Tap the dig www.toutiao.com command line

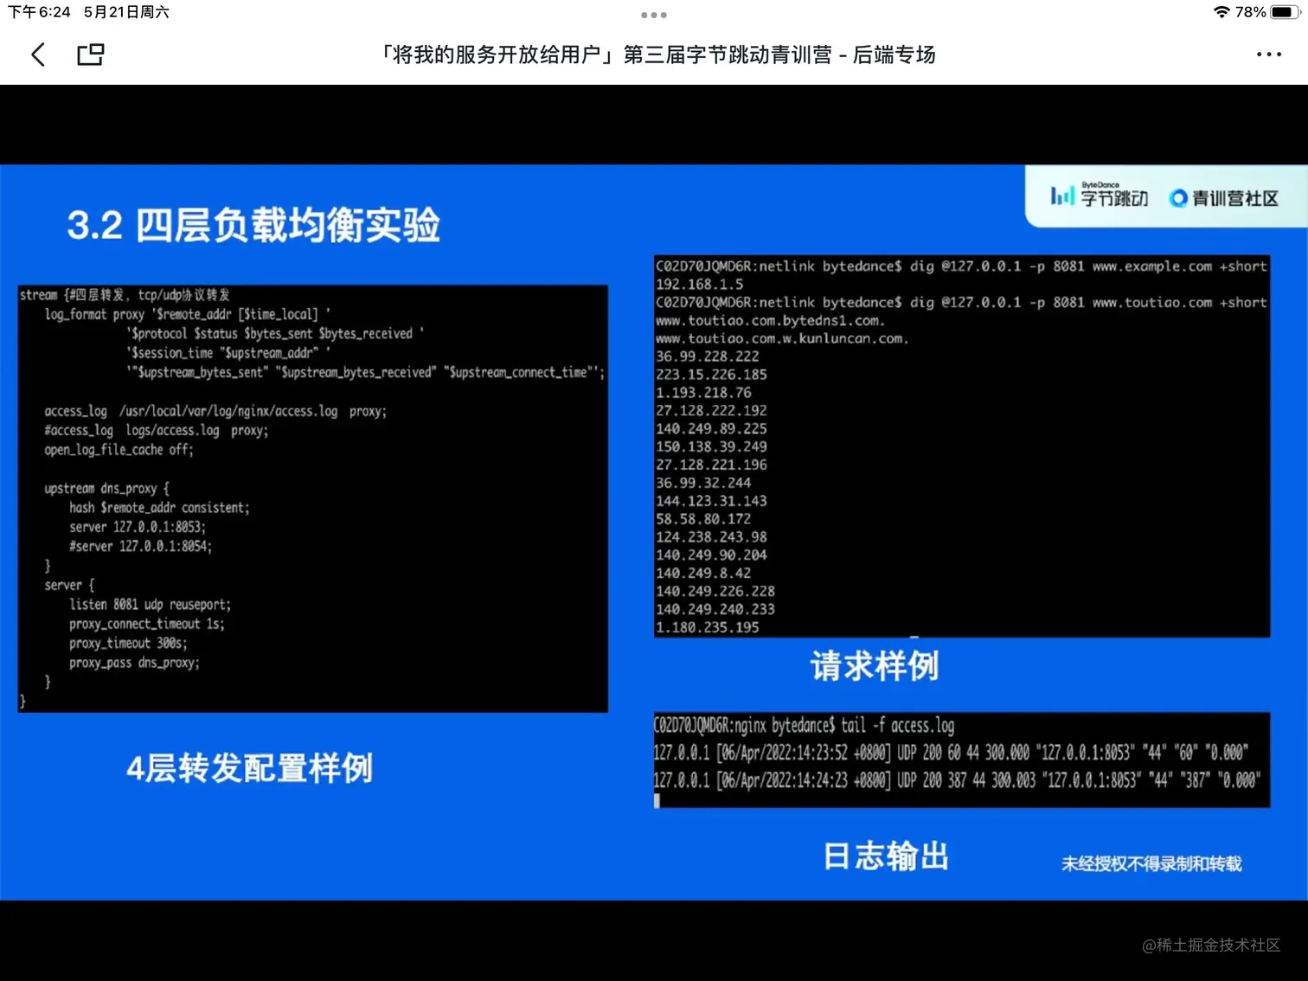tap(960, 303)
